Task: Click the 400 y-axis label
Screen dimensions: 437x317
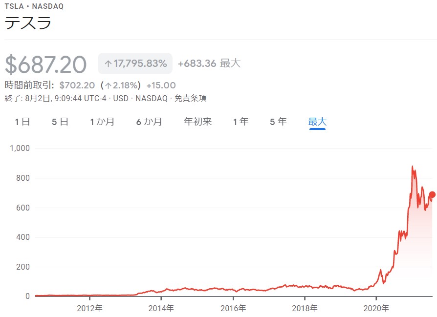Action: pyautogui.click(x=23, y=237)
